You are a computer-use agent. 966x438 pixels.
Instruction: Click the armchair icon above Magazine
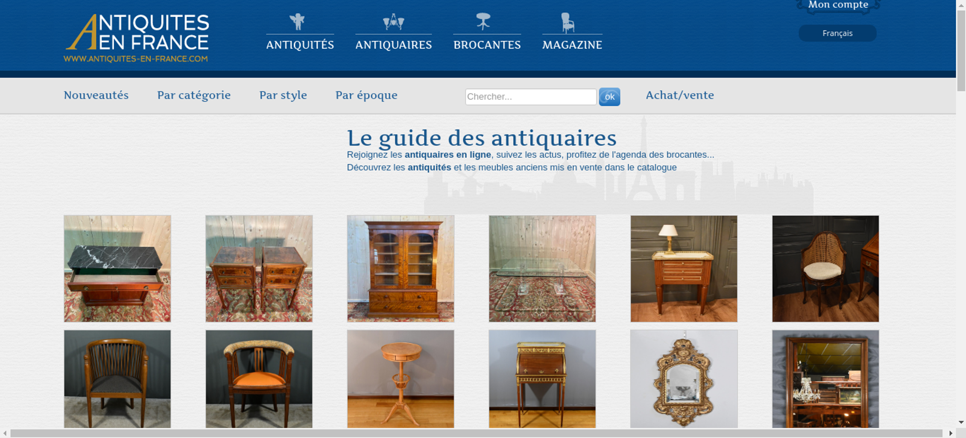point(568,23)
